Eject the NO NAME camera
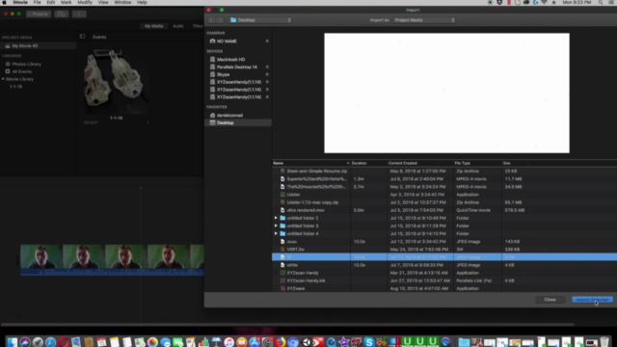The image size is (617, 347). [x=267, y=40]
